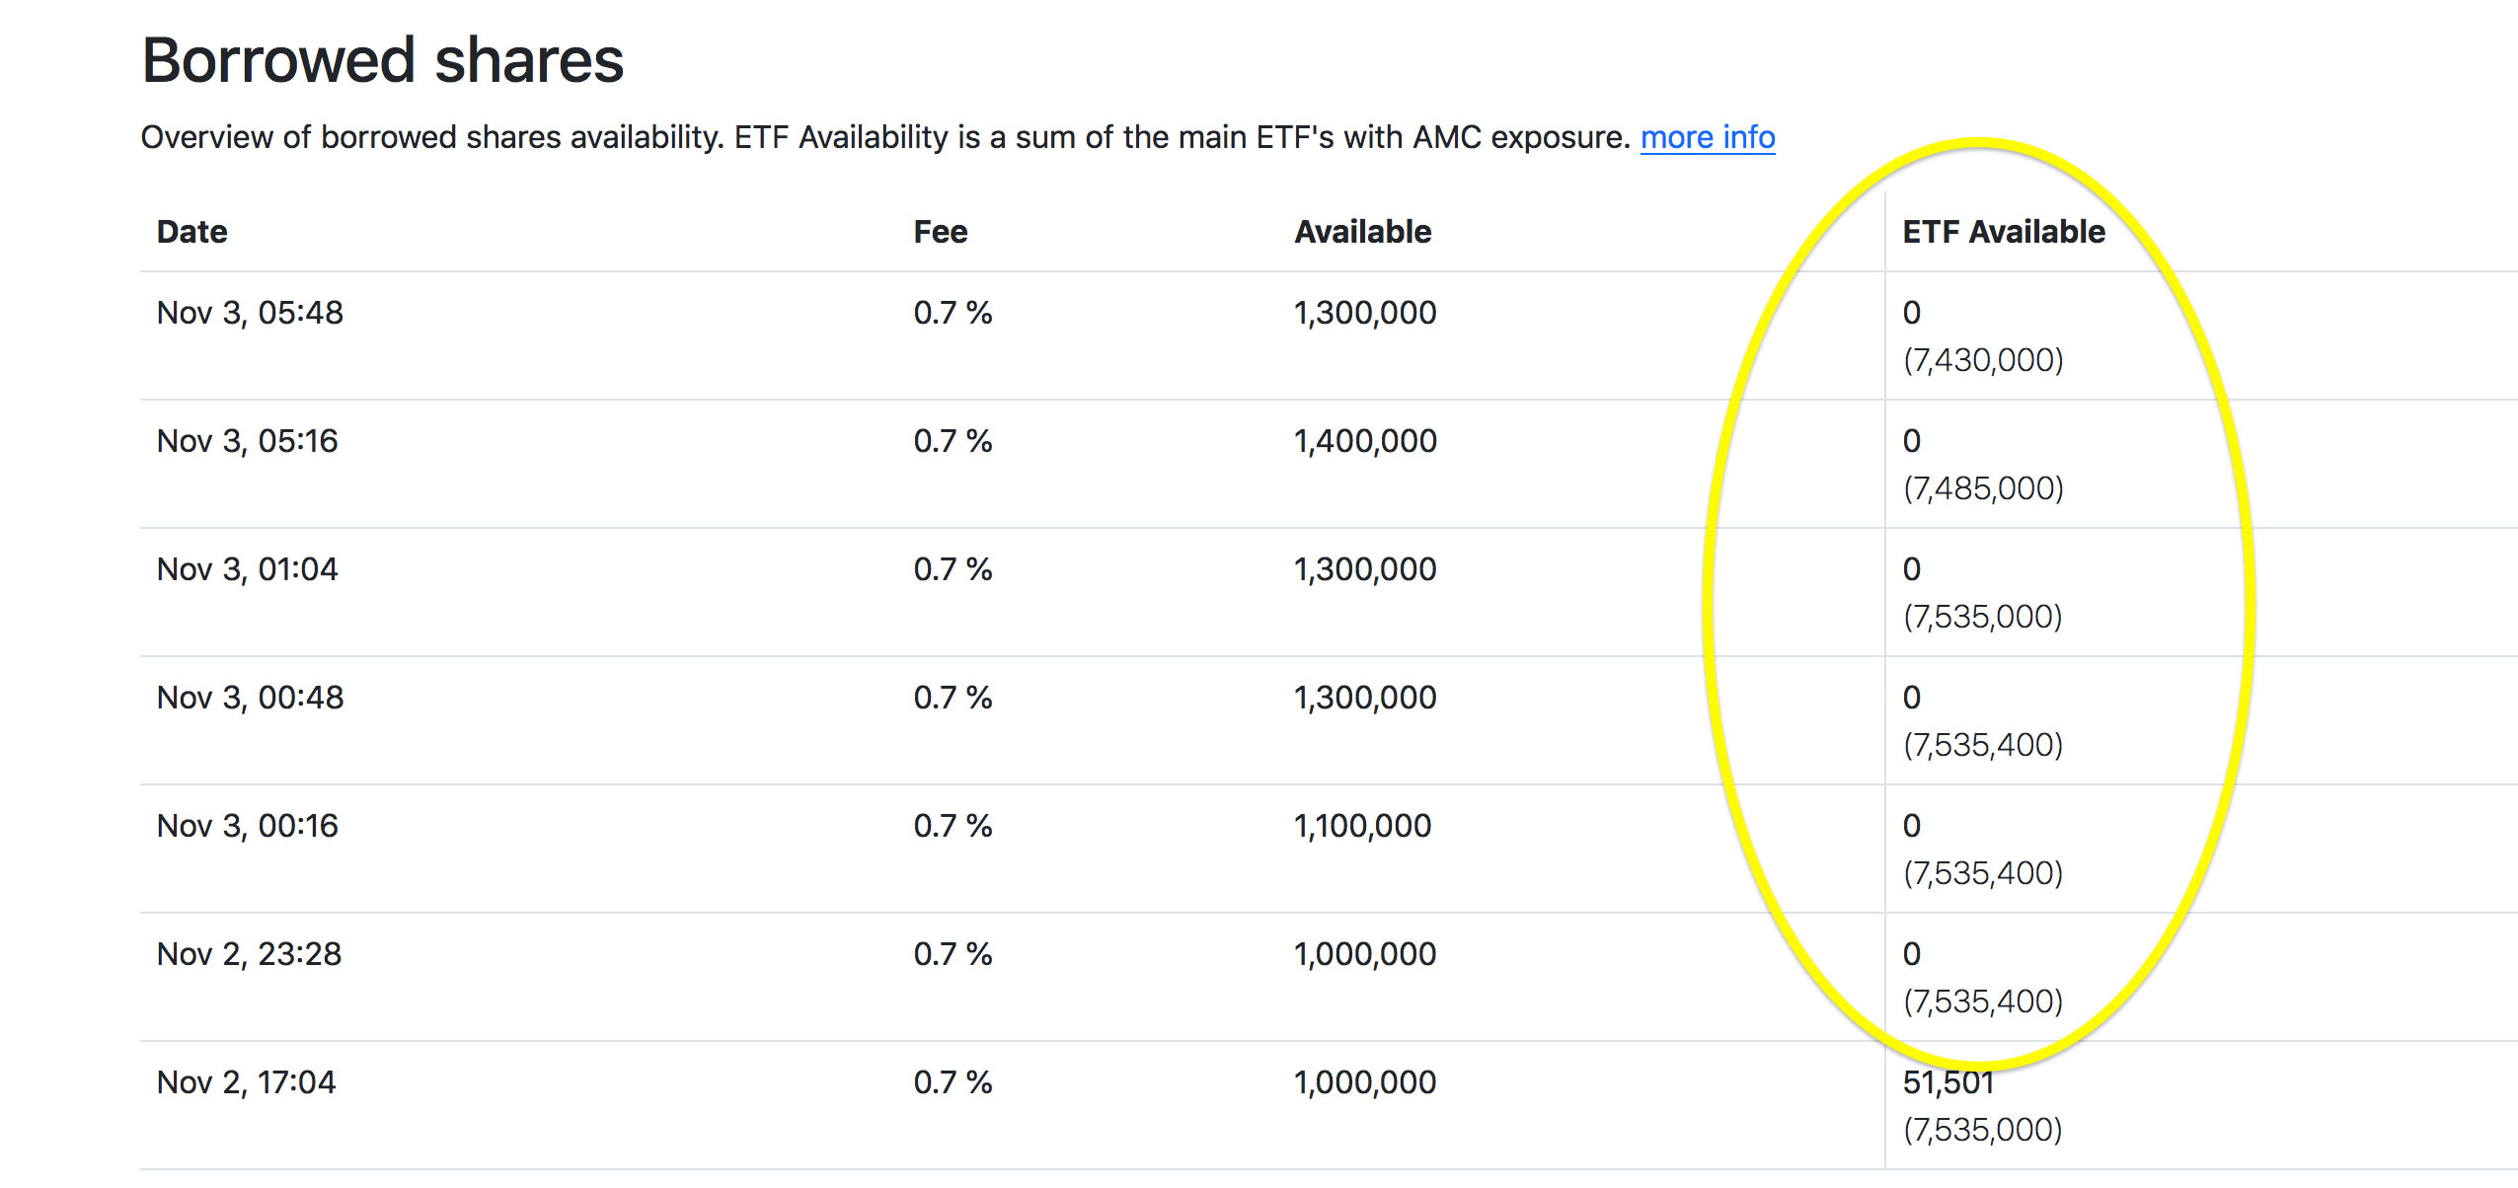Click the Nov 2, 23:28 row entry

(248, 953)
